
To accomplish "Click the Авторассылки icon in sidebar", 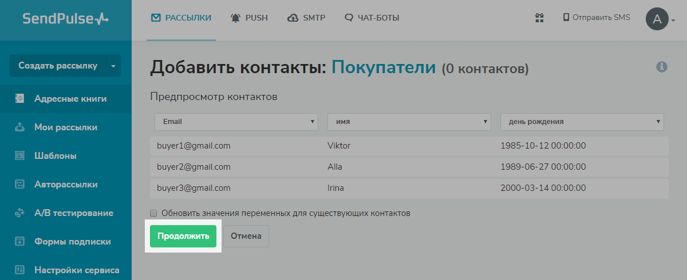I will click(20, 185).
